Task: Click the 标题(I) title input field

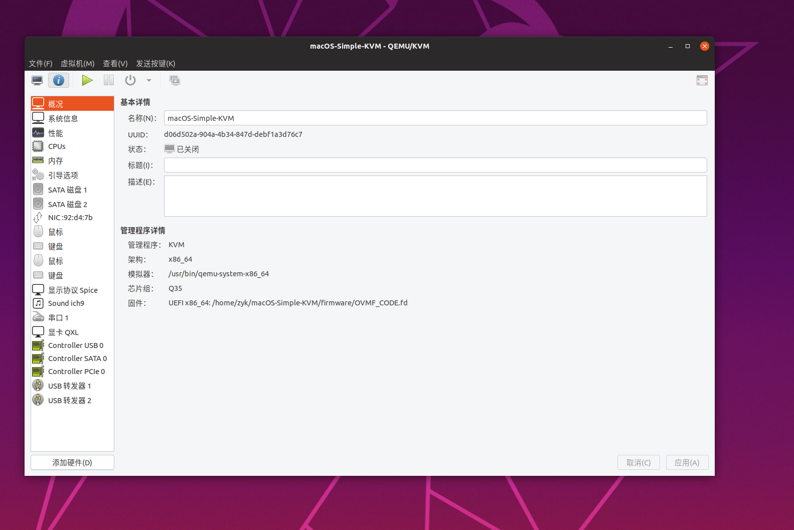Action: [x=435, y=165]
